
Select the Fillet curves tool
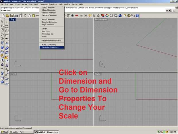7,39
